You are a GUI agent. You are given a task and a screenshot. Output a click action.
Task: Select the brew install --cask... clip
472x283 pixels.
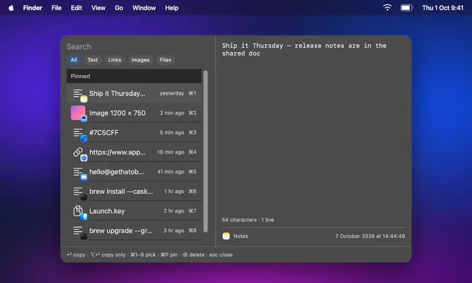pos(134,191)
